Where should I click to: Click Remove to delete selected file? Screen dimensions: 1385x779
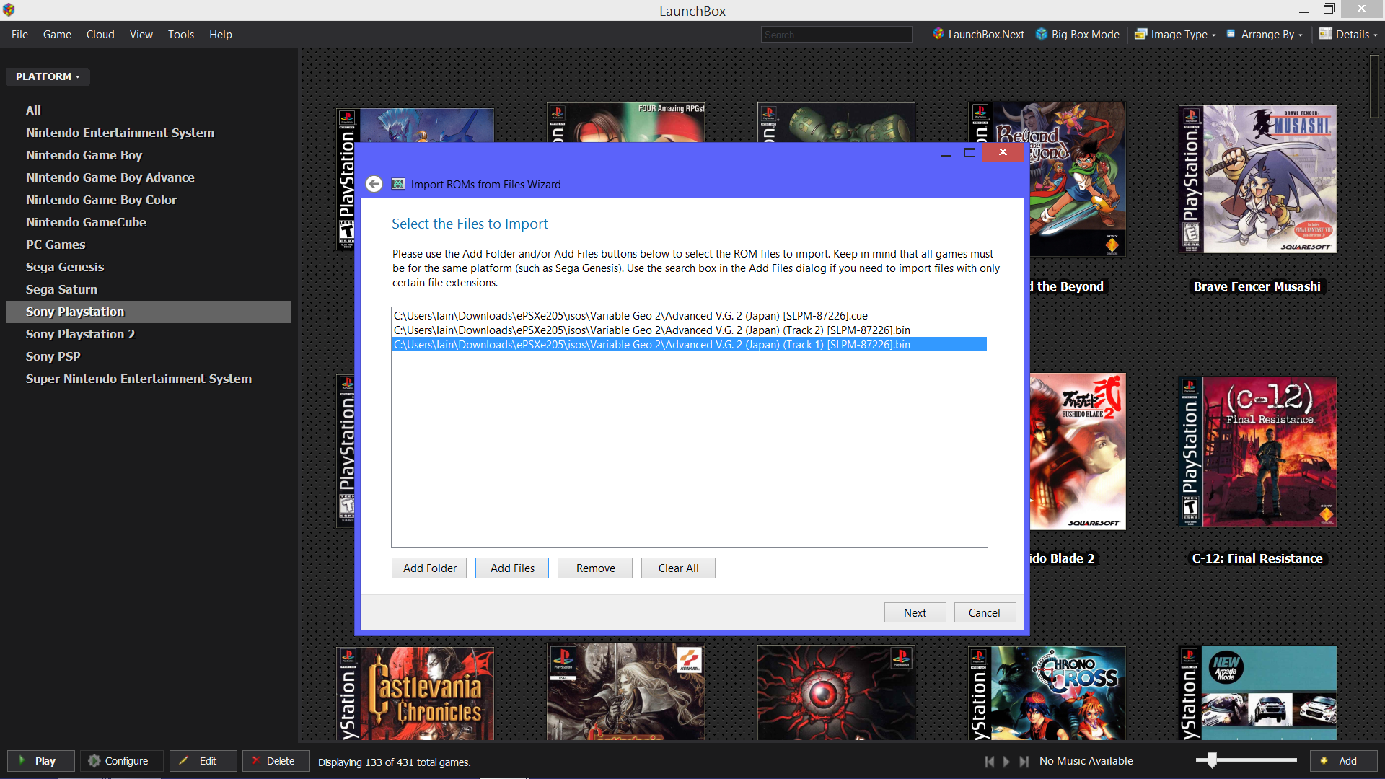[x=595, y=568]
